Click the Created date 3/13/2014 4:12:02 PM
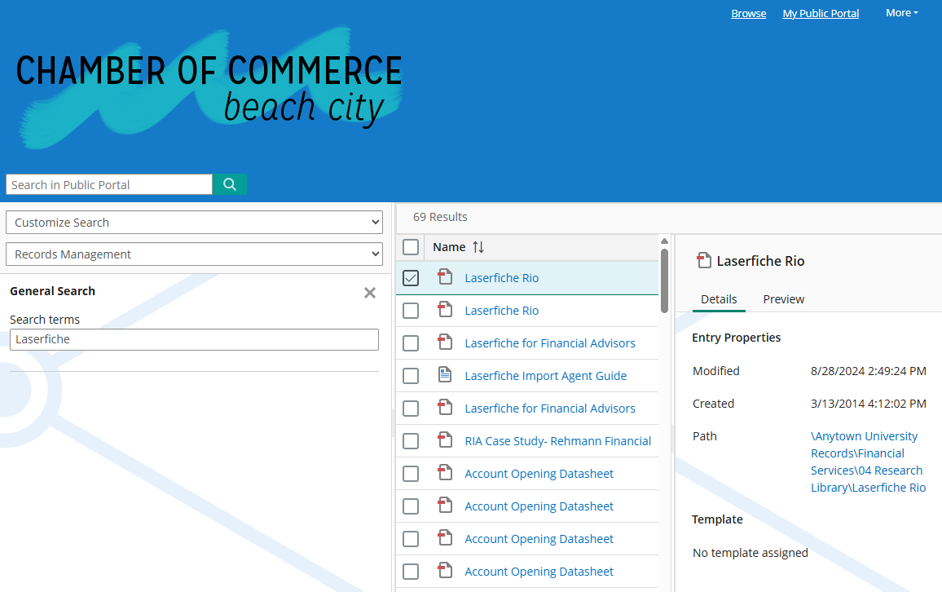This screenshot has width=942, height=592. click(868, 404)
